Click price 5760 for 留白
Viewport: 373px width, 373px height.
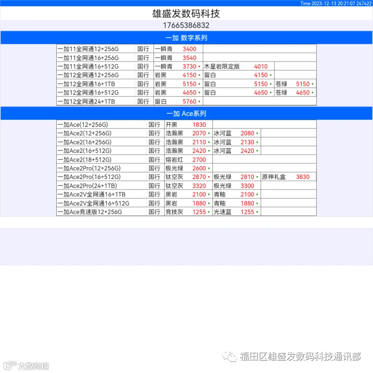tap(189, 102)
